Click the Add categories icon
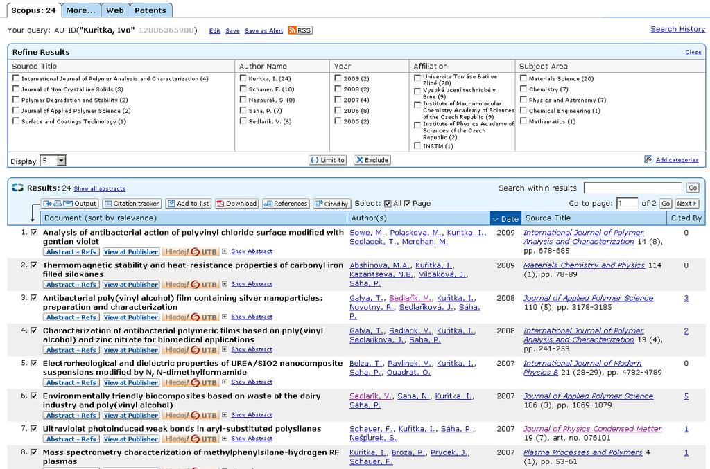Viewport: 710px width, 469px height. pos(648,159)
